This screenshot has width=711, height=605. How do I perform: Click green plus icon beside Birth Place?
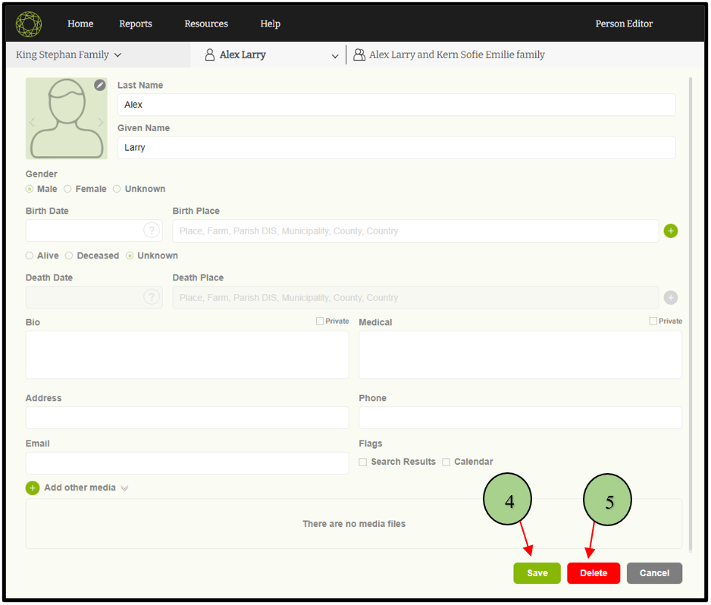[x=671, y=231]
